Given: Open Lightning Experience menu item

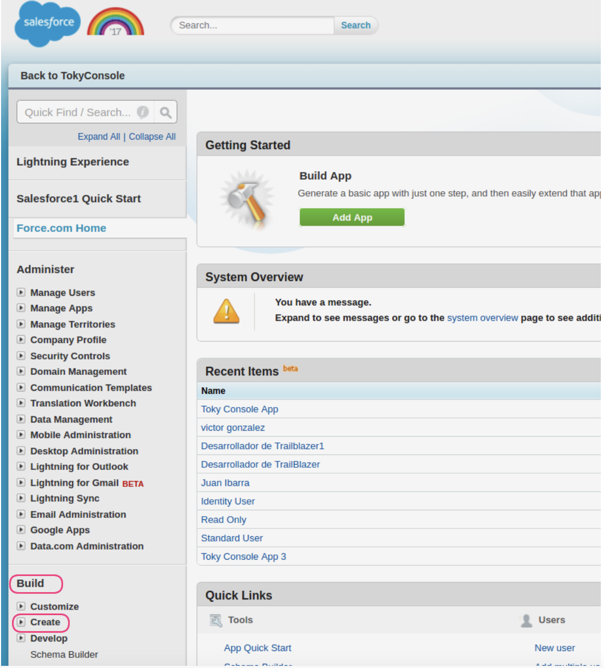Looking at the screenshot, I should click(73, 162).
